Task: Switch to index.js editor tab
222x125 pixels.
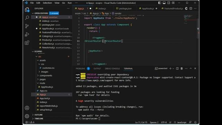Action: pyautogui.click(x=102, y=8)
